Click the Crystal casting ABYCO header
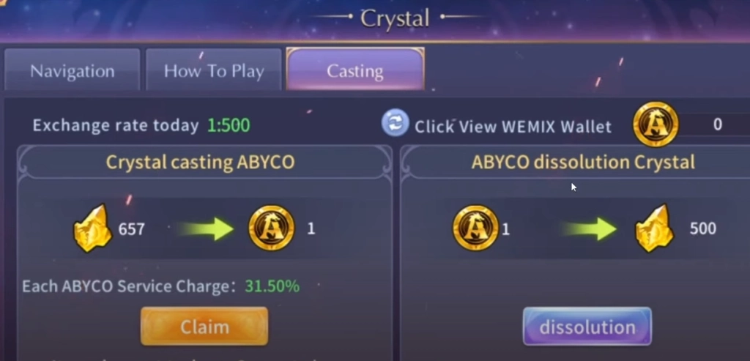 200,163
